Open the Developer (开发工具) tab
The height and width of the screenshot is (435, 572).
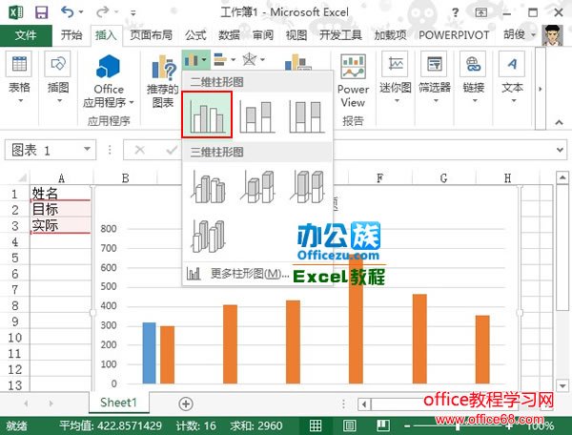(340, 35)
